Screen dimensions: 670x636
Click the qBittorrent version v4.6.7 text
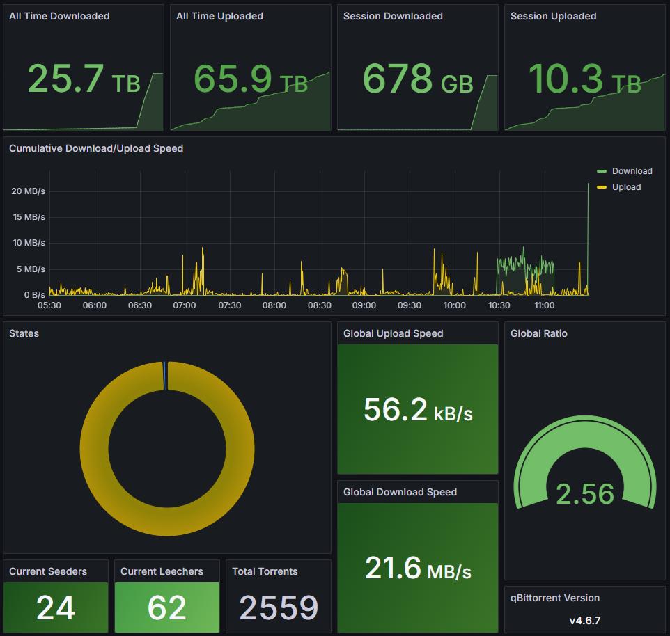point(584,619)
